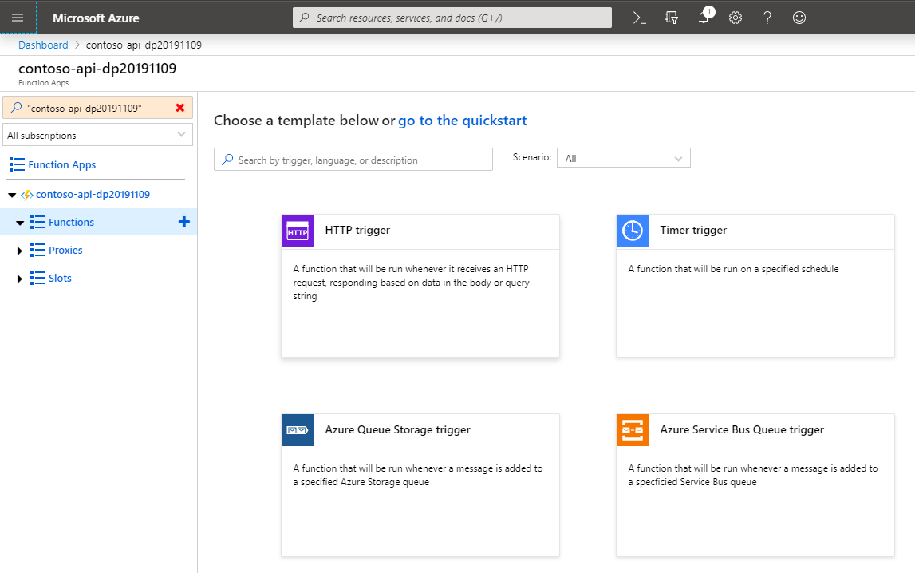Expand the Proxies tree item

click(x=19, y=250)
